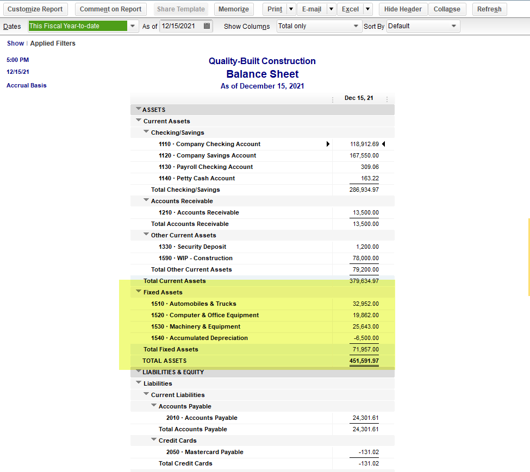
Task: Click Hide Header
Action: point(403,9)
